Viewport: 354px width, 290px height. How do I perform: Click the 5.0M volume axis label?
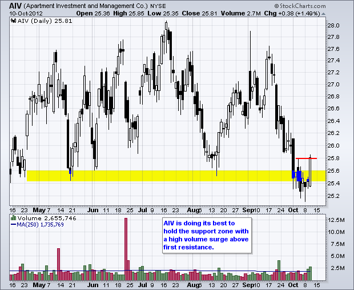tap(338, 256)
